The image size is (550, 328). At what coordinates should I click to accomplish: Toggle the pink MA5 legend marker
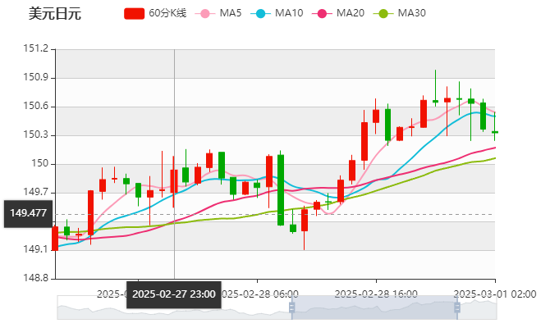pyautogui.click(x=205, y=13)
